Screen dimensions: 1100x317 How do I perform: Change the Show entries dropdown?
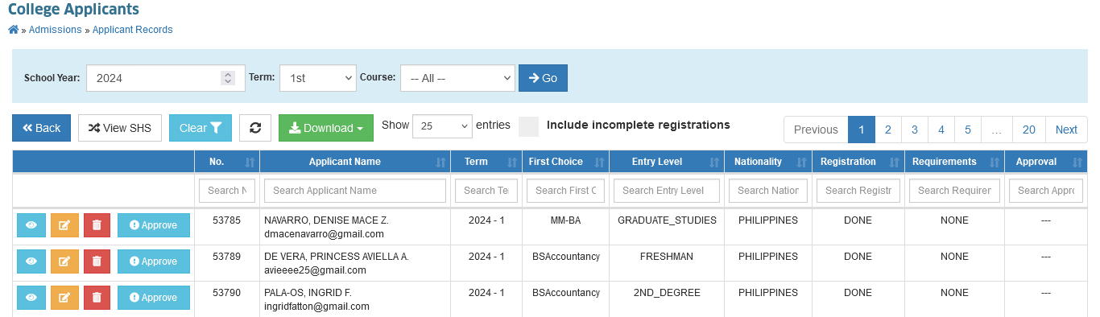(x=442, y=126)
